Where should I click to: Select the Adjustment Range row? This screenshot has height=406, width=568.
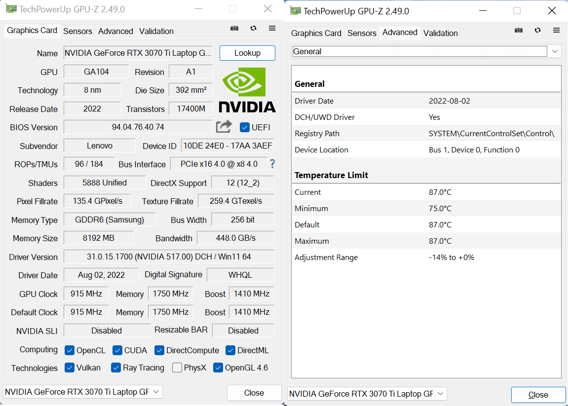pyautogui.click(x=426, y=258)
